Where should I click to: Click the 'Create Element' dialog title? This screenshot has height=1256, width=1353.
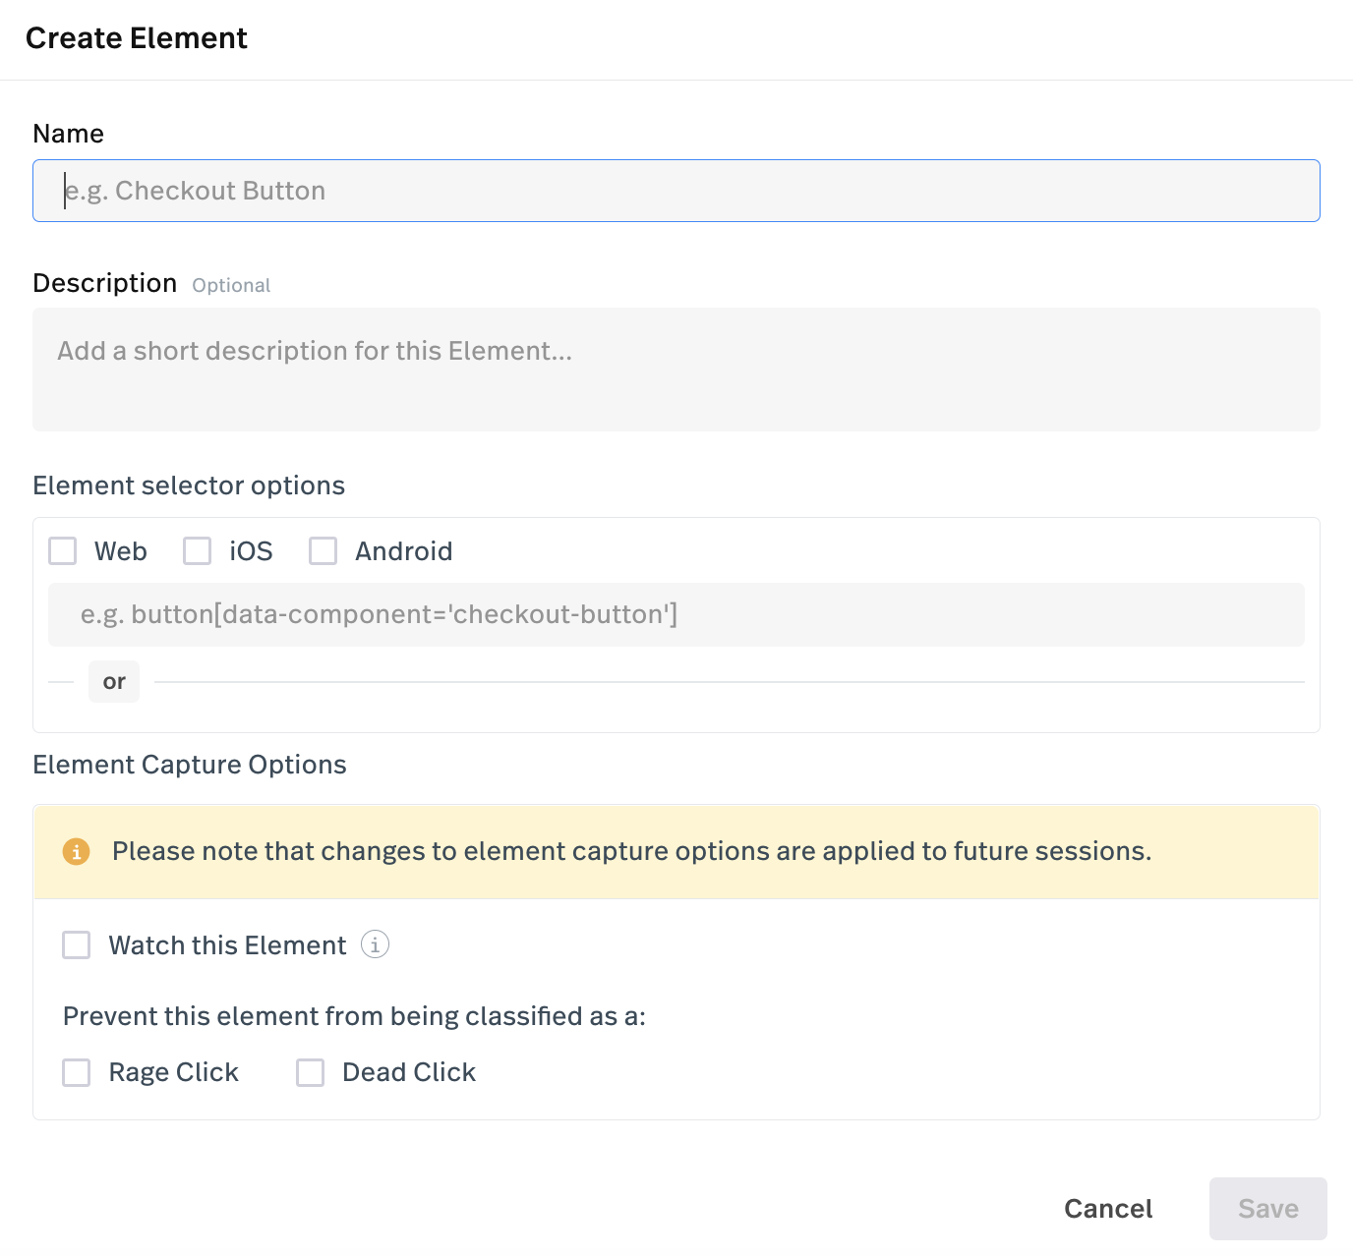click(x=137, y=38)
